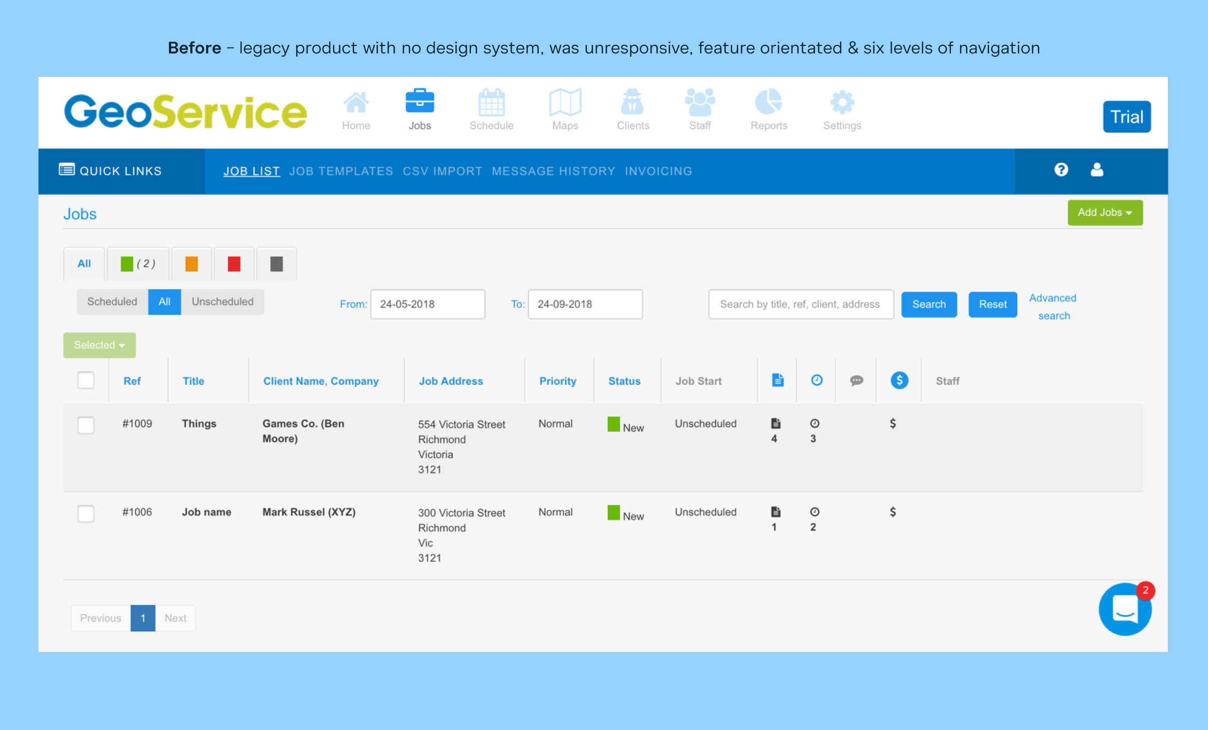The image size is (1208, 730).
Task: Sort by Client Name, Company header
Action: pos(321,381)
